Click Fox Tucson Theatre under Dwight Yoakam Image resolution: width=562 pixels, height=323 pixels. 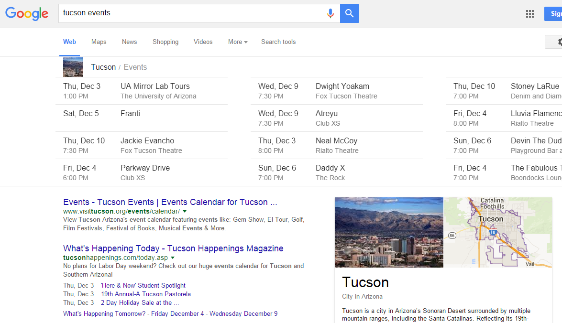[x=346, y=96]
